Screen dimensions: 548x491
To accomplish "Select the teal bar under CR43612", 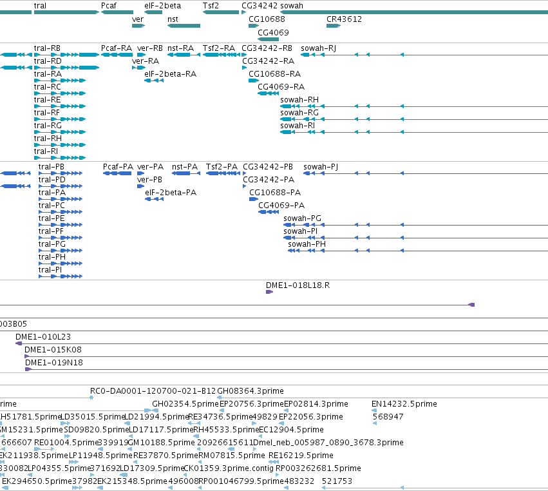I will (x=334, y=26).
